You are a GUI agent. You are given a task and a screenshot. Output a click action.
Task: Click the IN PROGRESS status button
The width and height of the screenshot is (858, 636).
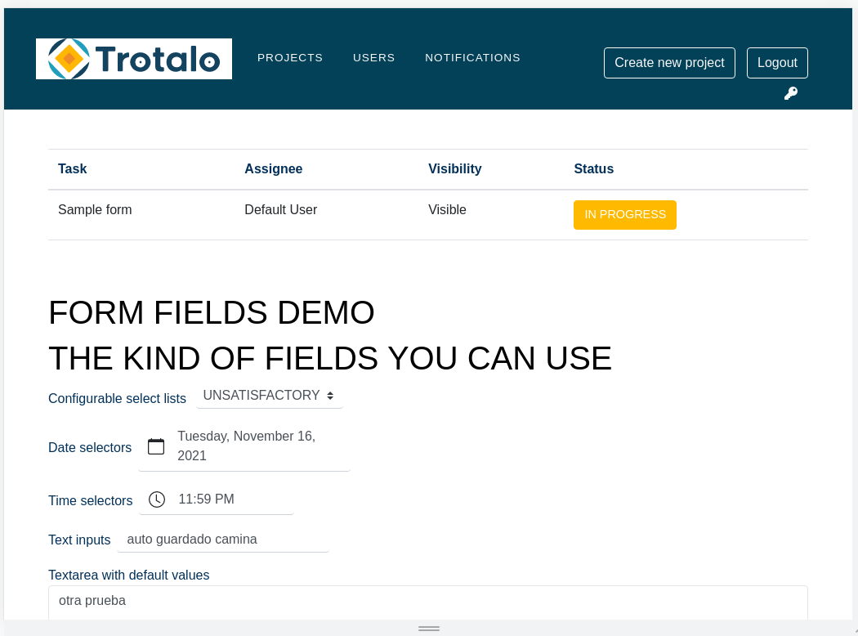point(625,214)
